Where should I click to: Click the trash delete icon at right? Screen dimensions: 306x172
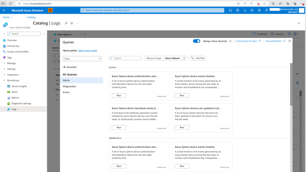(x=297, y=83)
